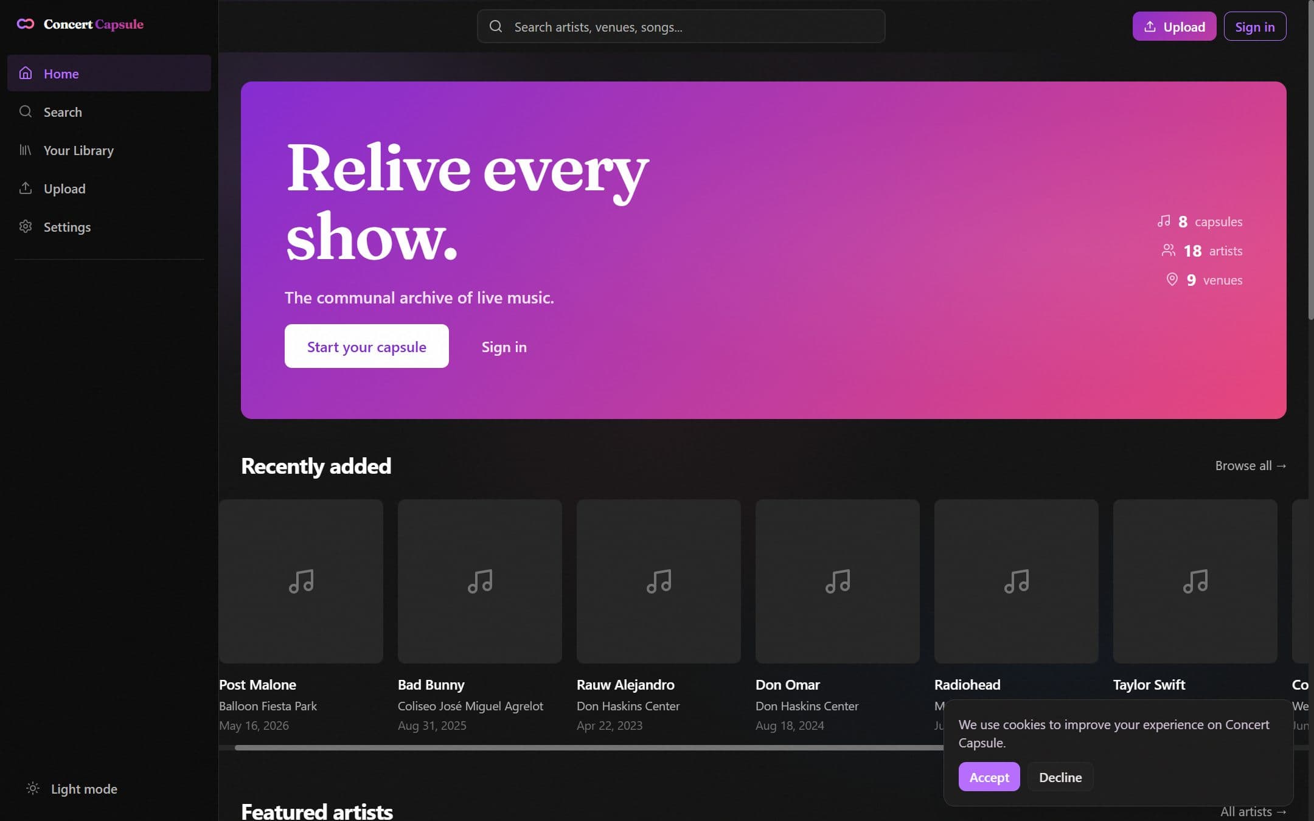Click the upload arrow icon in top Upload button
This screenshot has width=1314, height=821.
(1150, 26)
